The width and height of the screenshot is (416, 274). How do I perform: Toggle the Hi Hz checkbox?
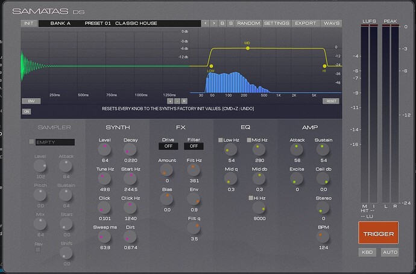point(251,198)
